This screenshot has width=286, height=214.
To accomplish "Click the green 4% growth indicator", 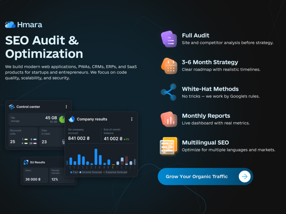I will (126, 139).
